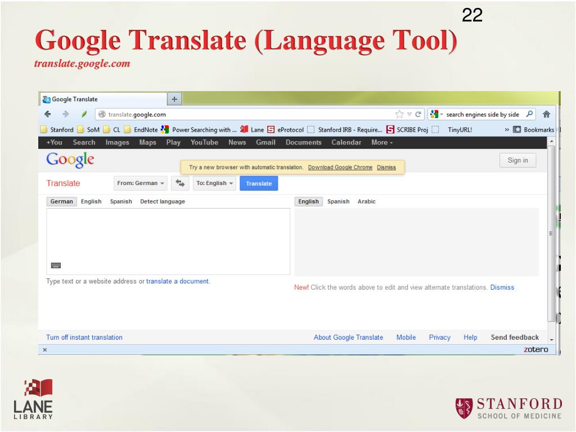Click the Sign in button

click(x=517, y=160)
